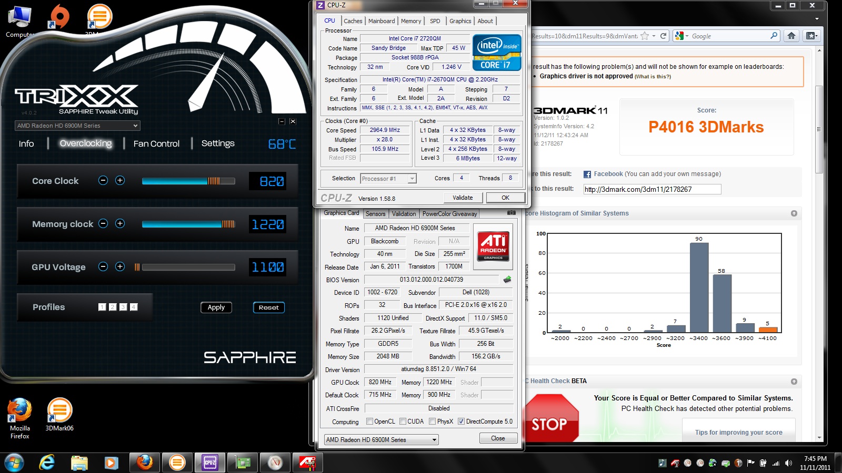
Task: Enable the PhysX checkbox in GPU-Z
Action: [432, 421]
